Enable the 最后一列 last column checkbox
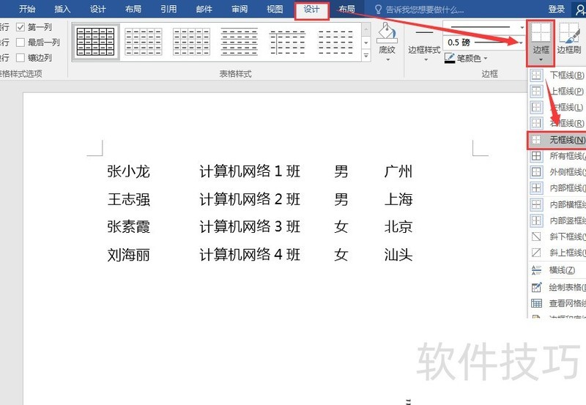Screen dimensions: 586x405 point(21,42)
